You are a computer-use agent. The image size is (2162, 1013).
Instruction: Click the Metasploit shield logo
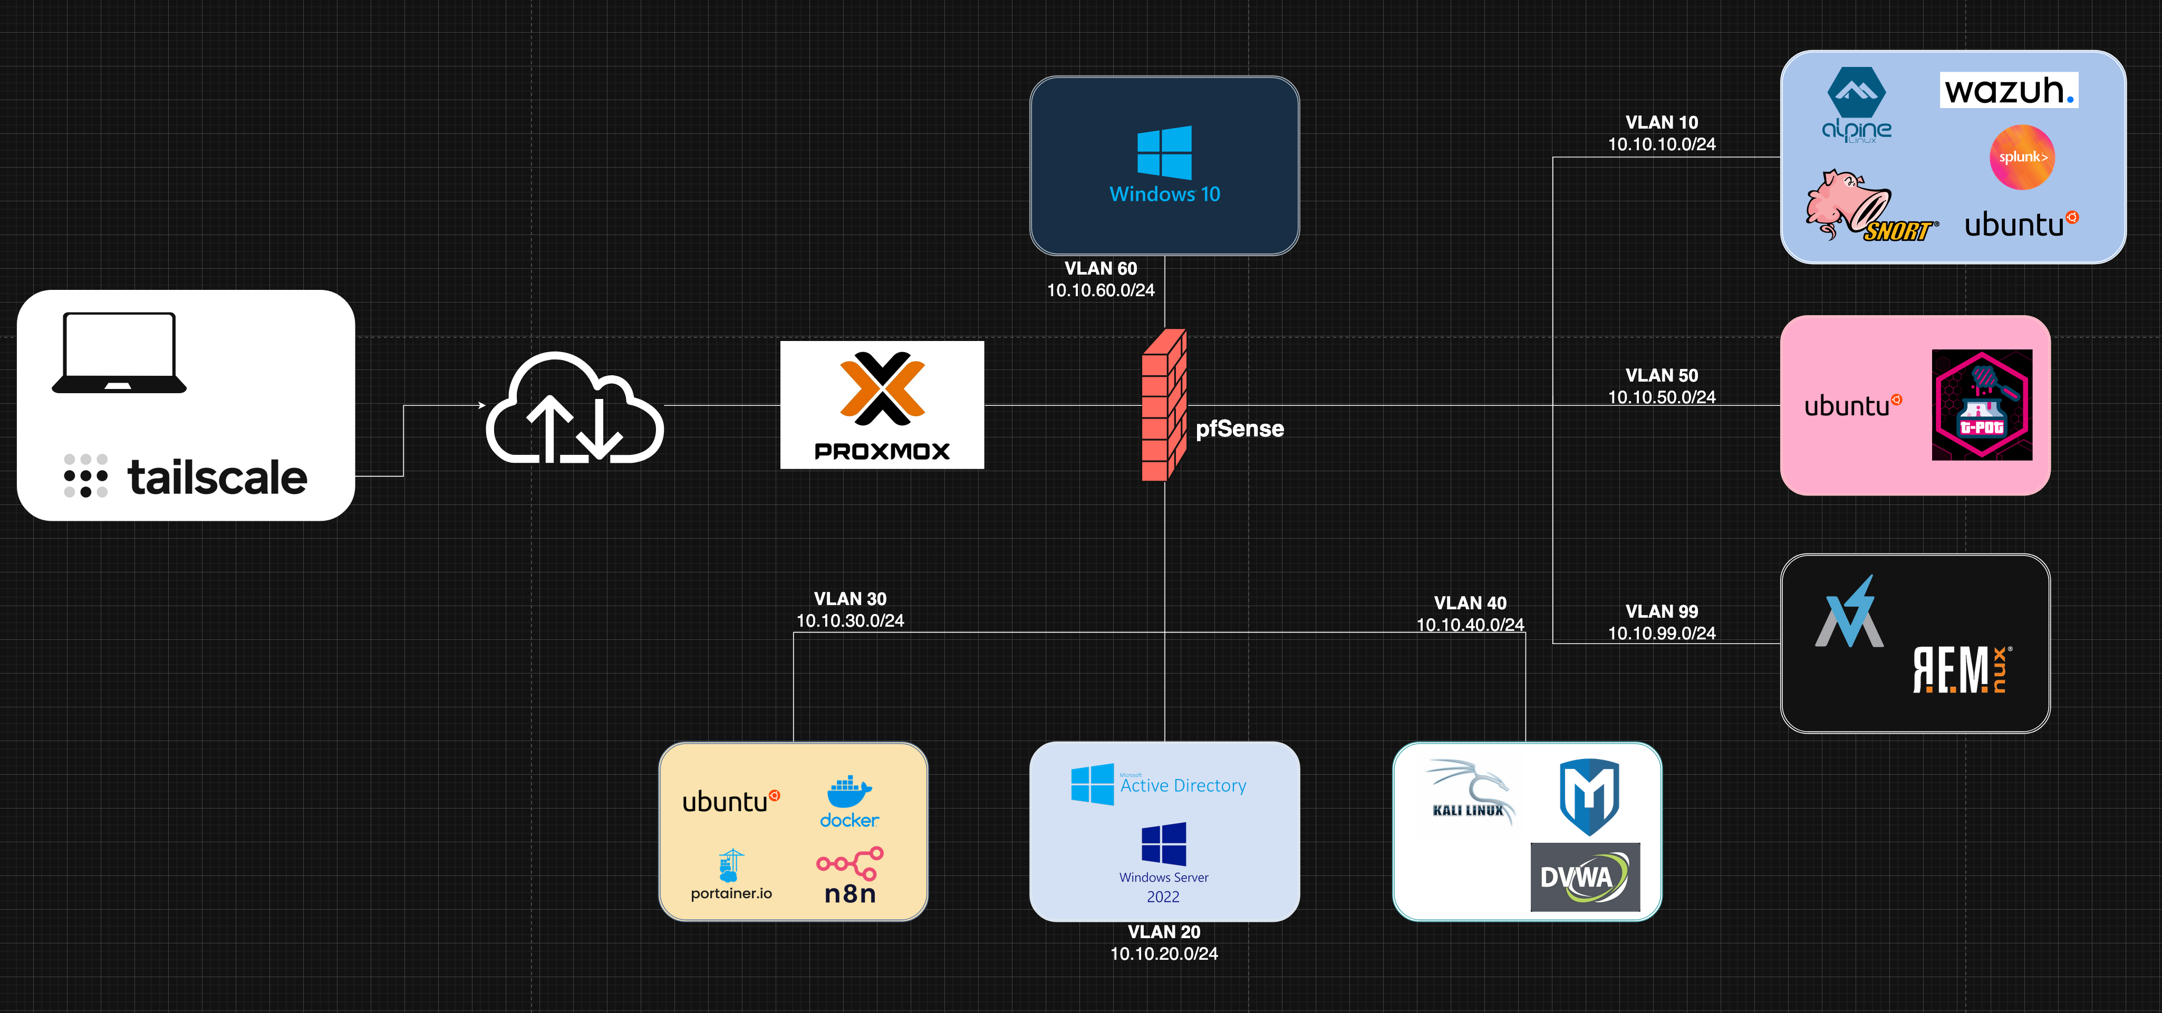click(1590, 797)
